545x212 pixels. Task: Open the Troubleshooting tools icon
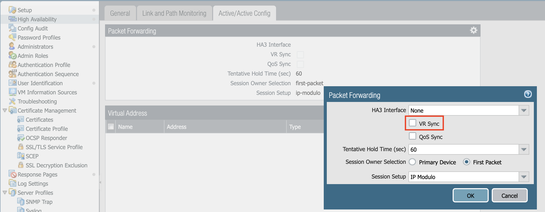click(12, 101)
